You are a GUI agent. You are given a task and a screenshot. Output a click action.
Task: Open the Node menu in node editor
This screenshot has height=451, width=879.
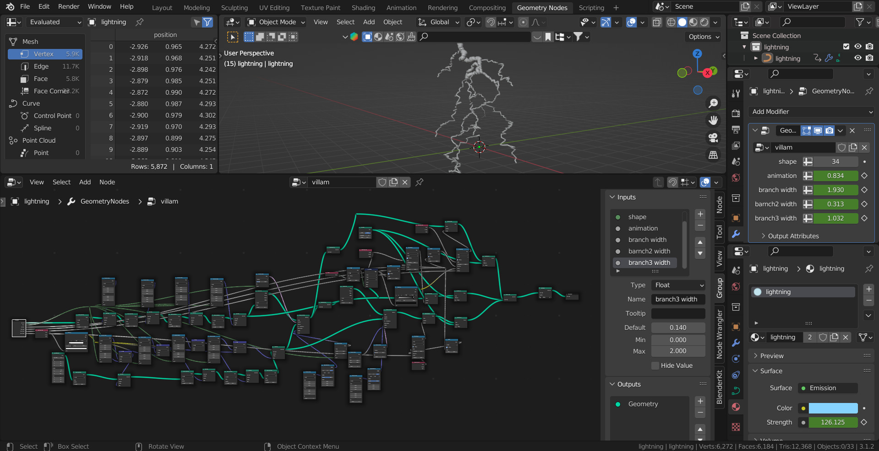pyautogui.click(x=107, y=182)
